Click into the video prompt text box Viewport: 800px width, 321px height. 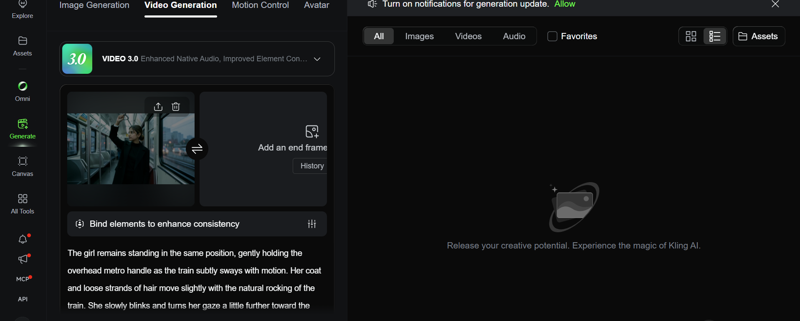tap(197, 279)
